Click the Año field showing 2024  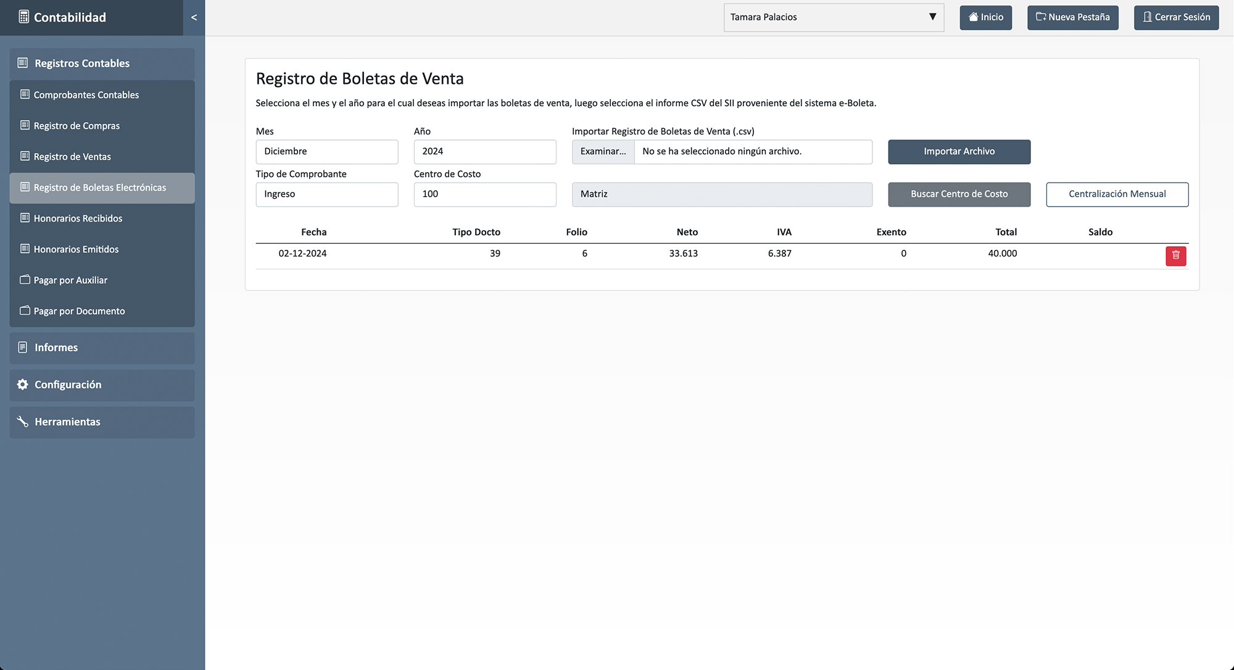[484, 152]
